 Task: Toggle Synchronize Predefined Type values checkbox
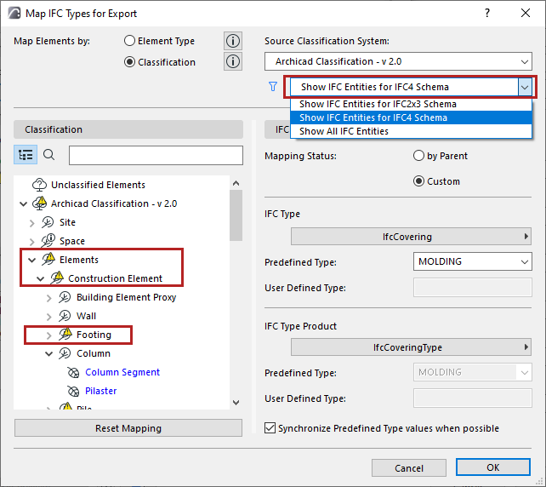pos(270,427)
